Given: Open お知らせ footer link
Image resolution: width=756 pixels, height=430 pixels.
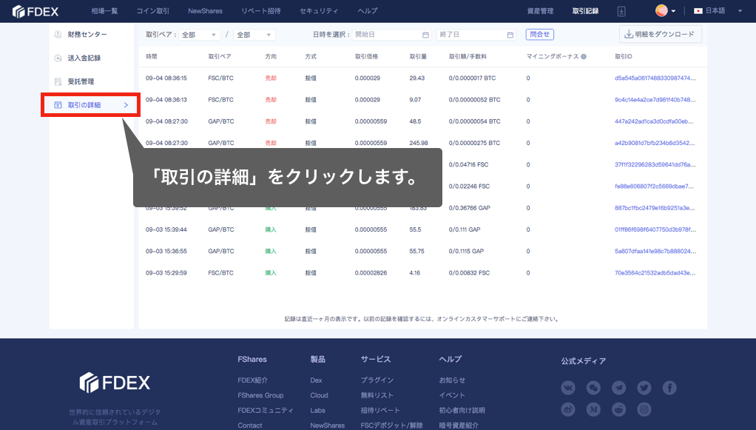Looking at the screenshot, I should (x=452, y=380).
